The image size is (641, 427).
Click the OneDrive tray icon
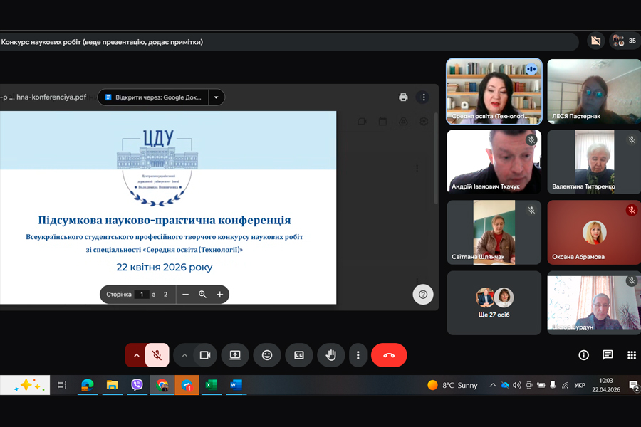tap(505, 385)
